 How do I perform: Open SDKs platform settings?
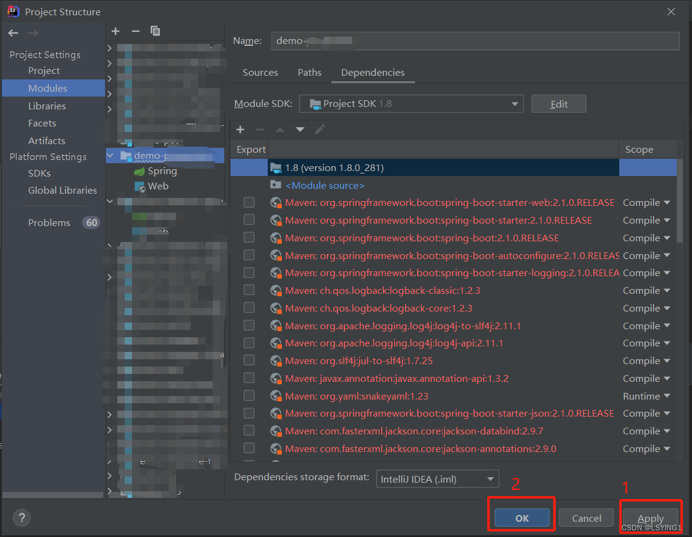coord(39,174)
